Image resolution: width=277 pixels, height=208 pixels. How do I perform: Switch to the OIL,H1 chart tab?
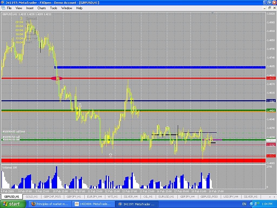click(x=148, y=196)
